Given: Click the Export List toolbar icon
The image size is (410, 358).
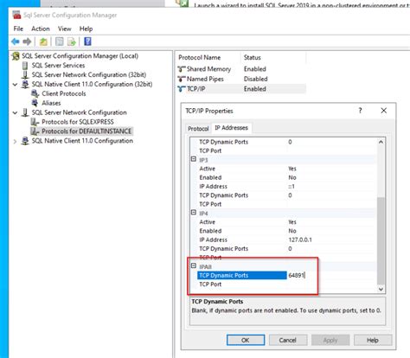Looking at the screenshot, I should pos(72,42).
